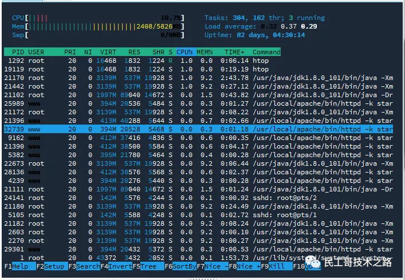Sort by the PRI column header
Screen dimensions: 405x280
coord(70,52)
